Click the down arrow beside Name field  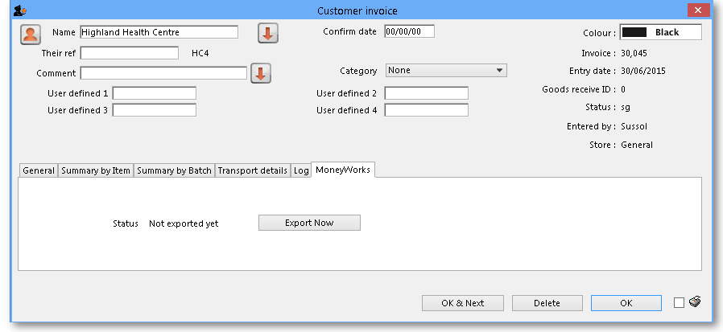[267, 33]
